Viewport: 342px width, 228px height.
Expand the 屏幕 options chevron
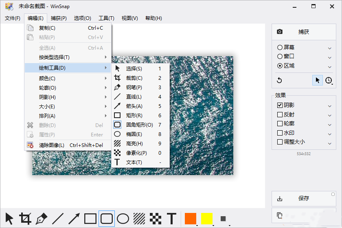(x=330, y=48)
